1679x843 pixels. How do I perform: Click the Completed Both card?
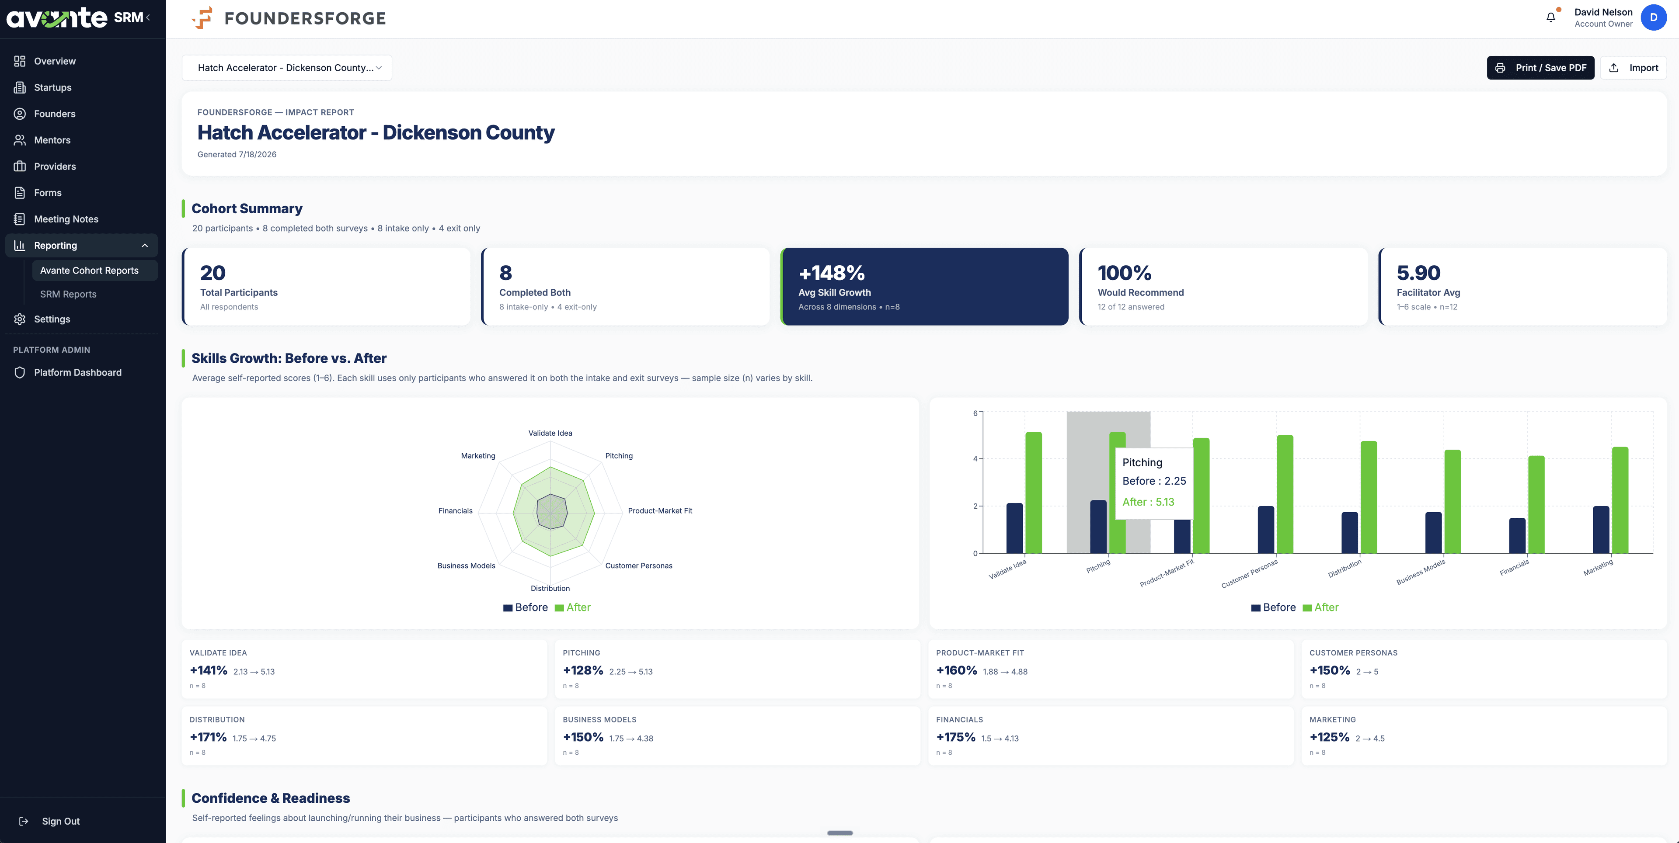(x=625, y=287)
